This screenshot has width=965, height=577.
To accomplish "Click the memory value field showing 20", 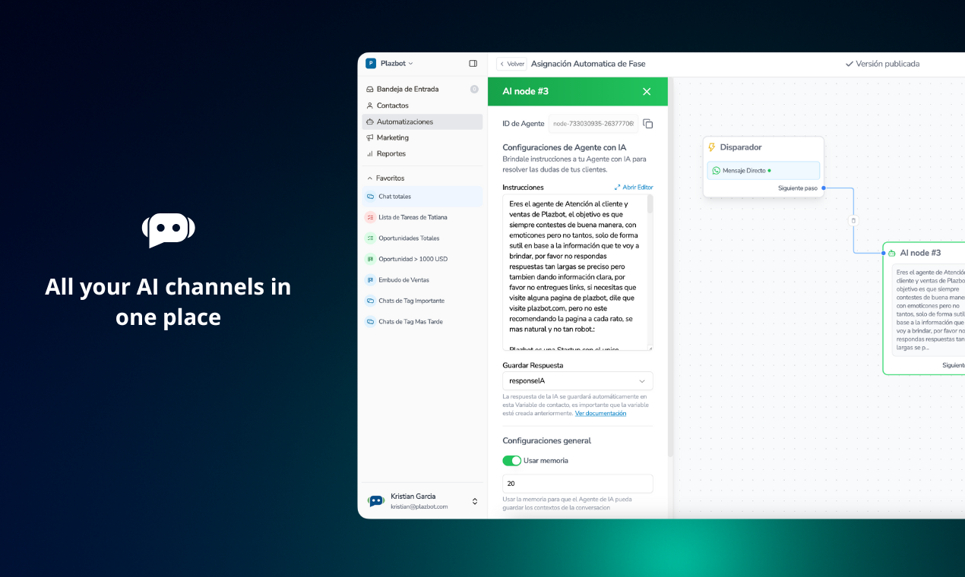I will tap(577, 484).
